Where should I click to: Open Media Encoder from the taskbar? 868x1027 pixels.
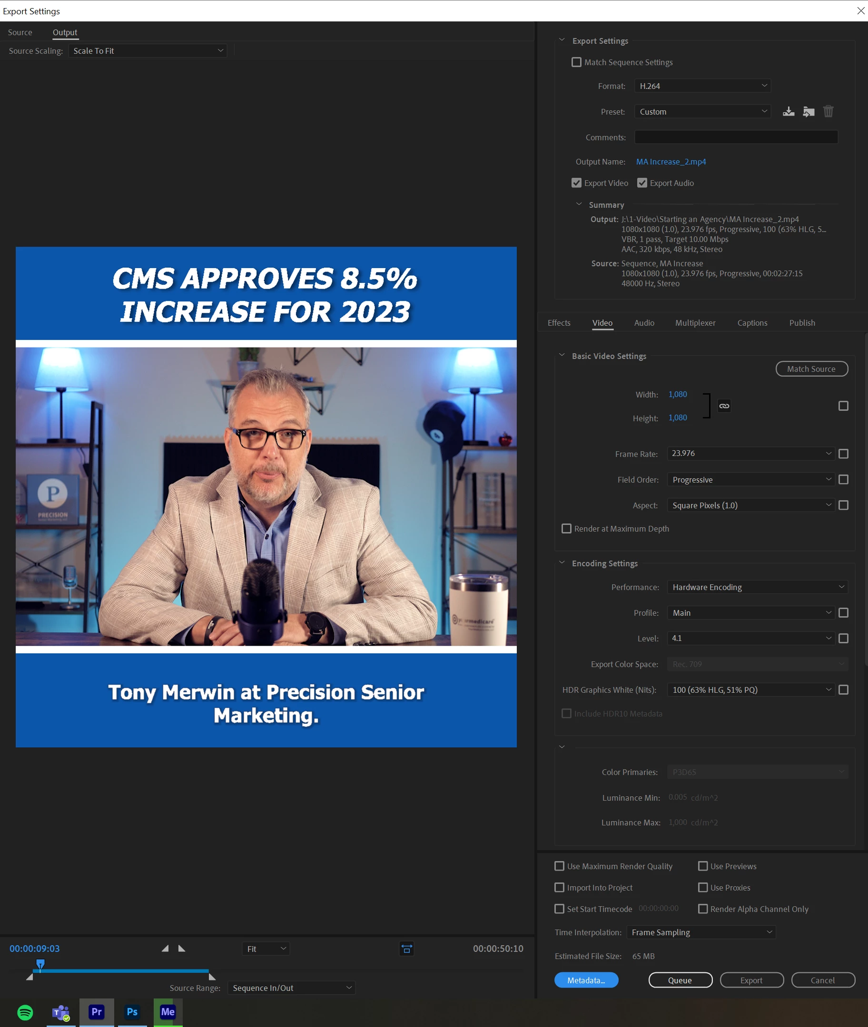point(168,1012)
